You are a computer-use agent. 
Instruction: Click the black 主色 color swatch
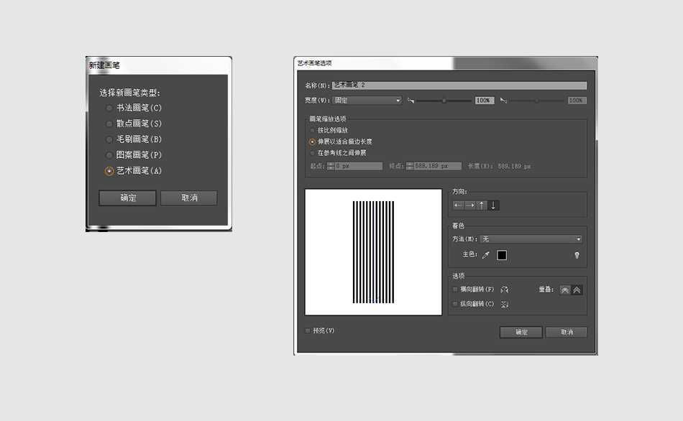click(502, 255)
